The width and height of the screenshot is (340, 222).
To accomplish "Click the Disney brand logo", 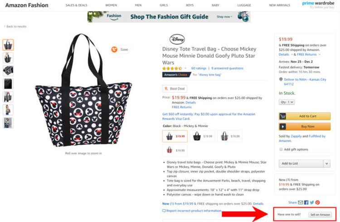I will [x=177, y=39].
